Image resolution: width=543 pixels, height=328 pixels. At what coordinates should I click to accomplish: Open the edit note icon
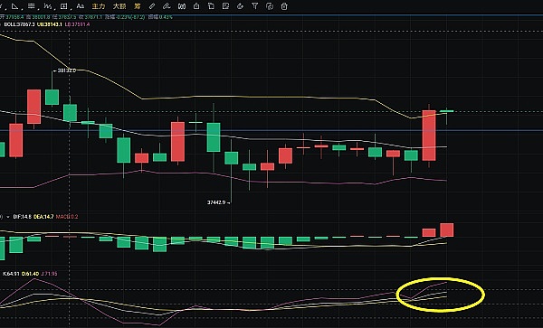(225, 6)
